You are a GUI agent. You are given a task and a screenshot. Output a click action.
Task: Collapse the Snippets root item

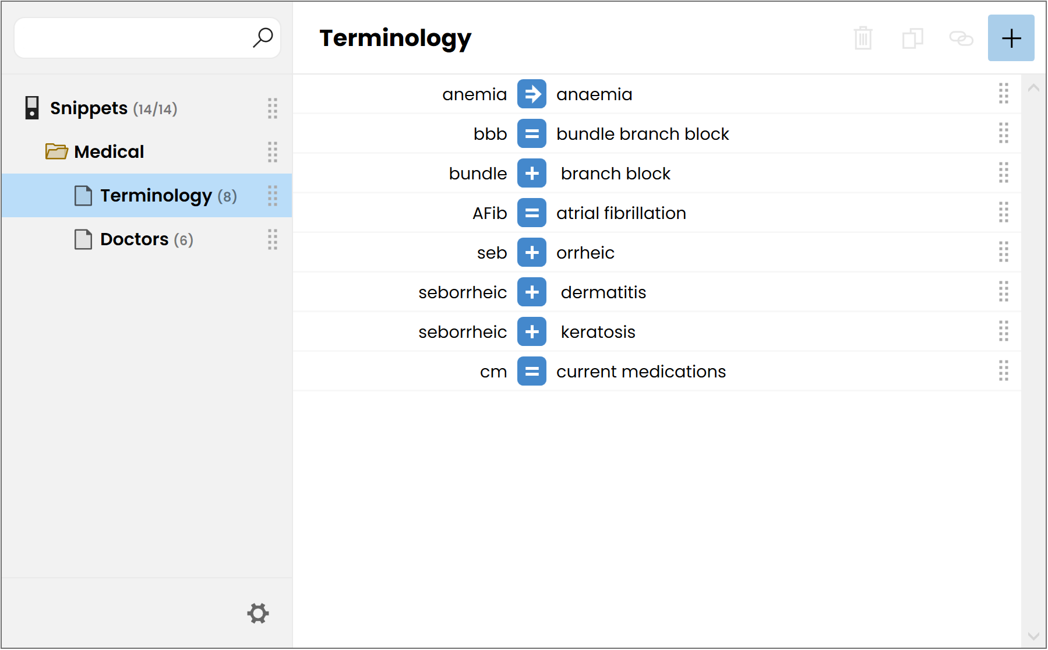32,108
